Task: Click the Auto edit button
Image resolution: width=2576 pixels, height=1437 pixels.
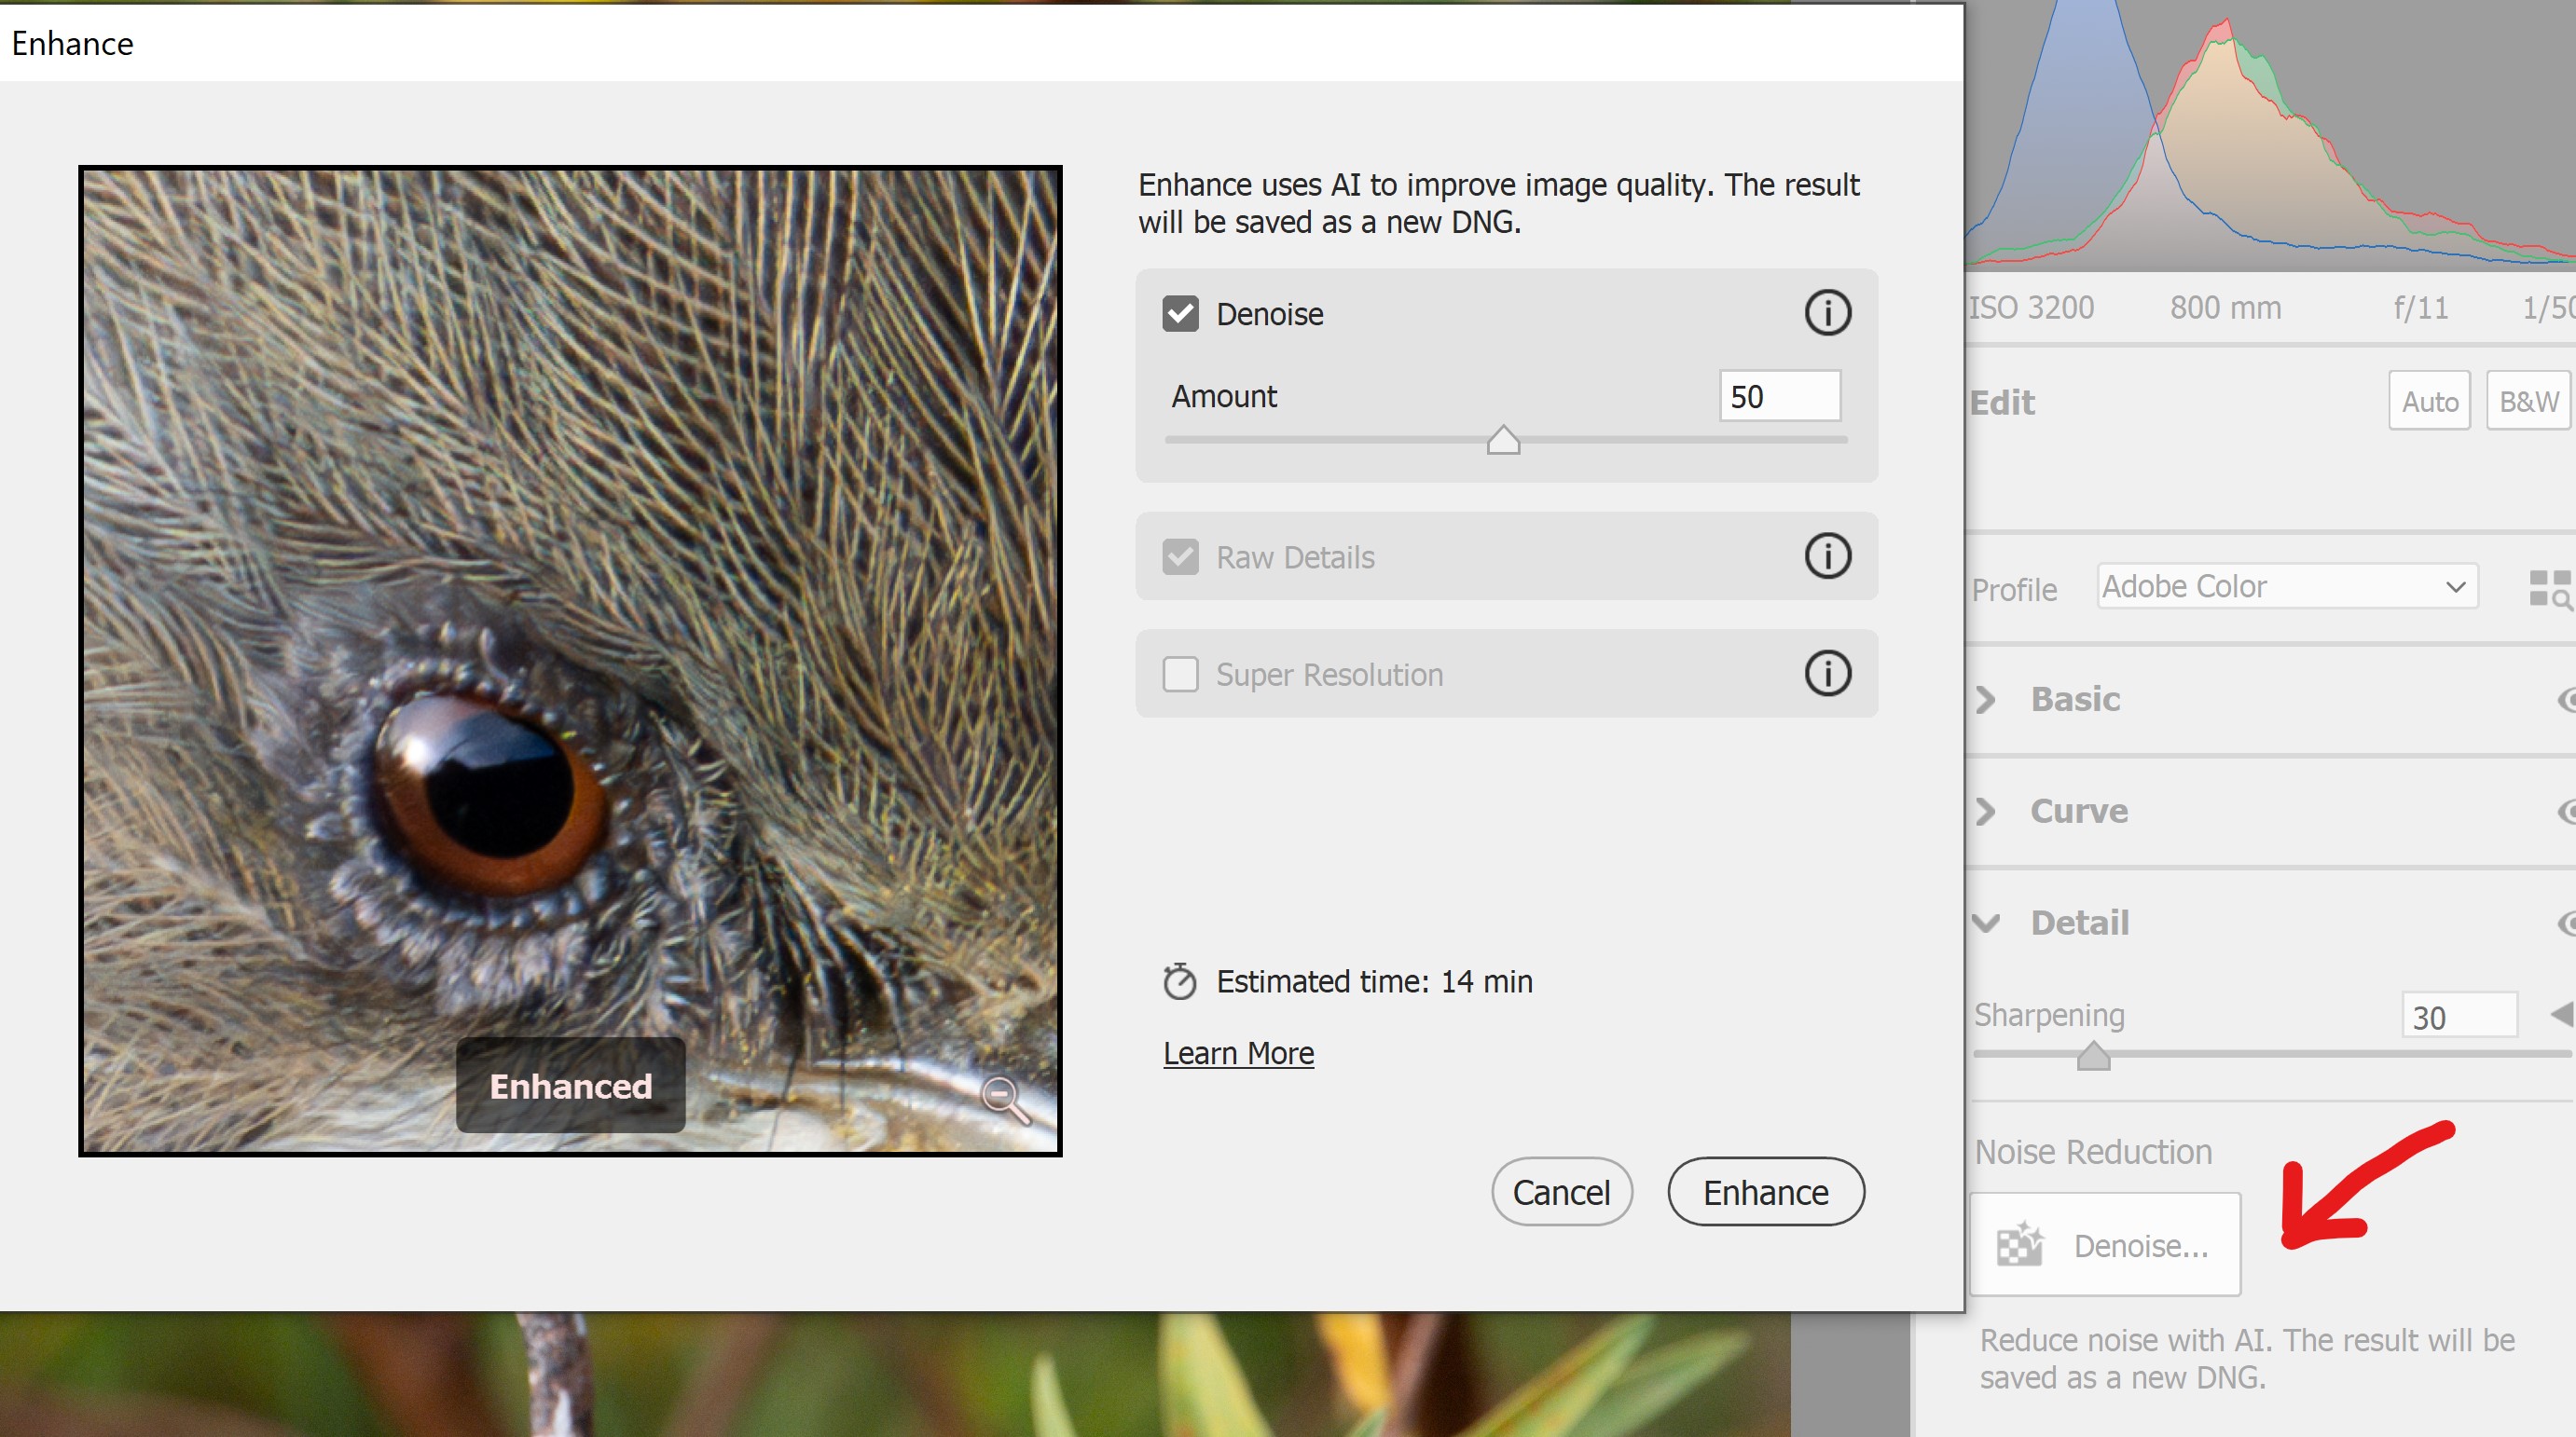Action: pos(2429,401)
